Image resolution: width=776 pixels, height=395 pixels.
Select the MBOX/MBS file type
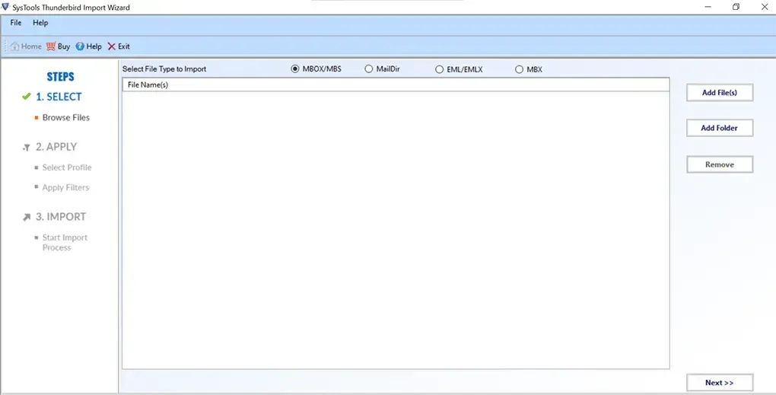point(295,69)
